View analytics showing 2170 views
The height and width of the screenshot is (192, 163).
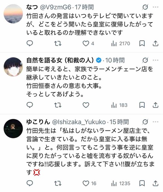121,43
